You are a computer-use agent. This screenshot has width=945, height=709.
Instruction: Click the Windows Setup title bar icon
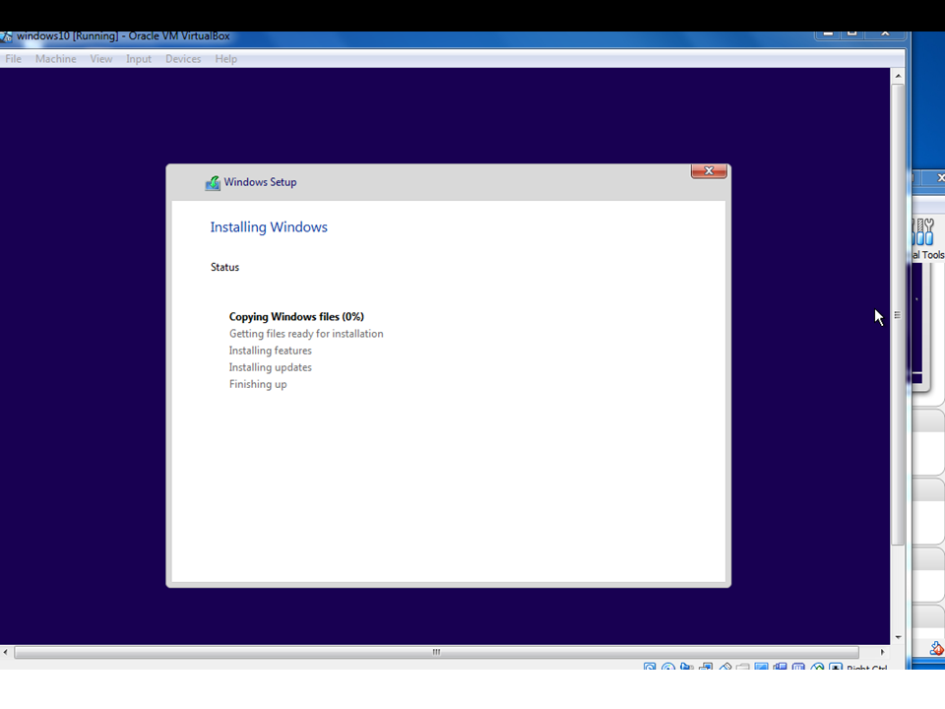coord(212,182)
